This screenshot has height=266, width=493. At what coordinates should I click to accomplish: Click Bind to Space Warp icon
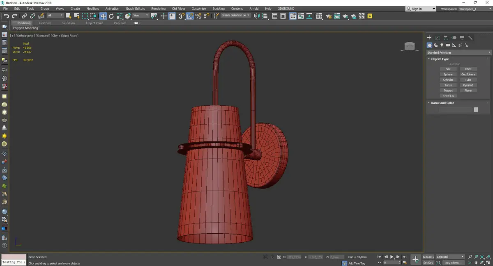pyautogui.click(x=41, y=16)
